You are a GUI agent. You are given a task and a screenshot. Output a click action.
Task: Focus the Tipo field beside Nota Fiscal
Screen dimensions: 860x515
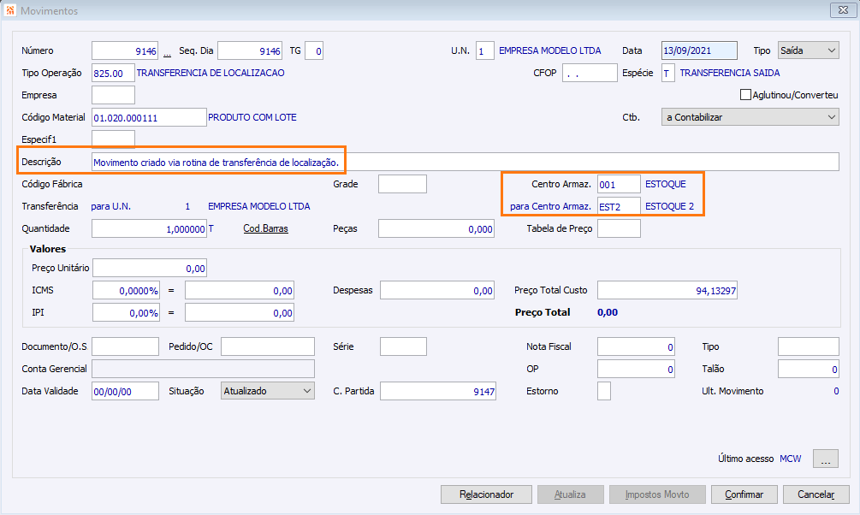[809, 346]
